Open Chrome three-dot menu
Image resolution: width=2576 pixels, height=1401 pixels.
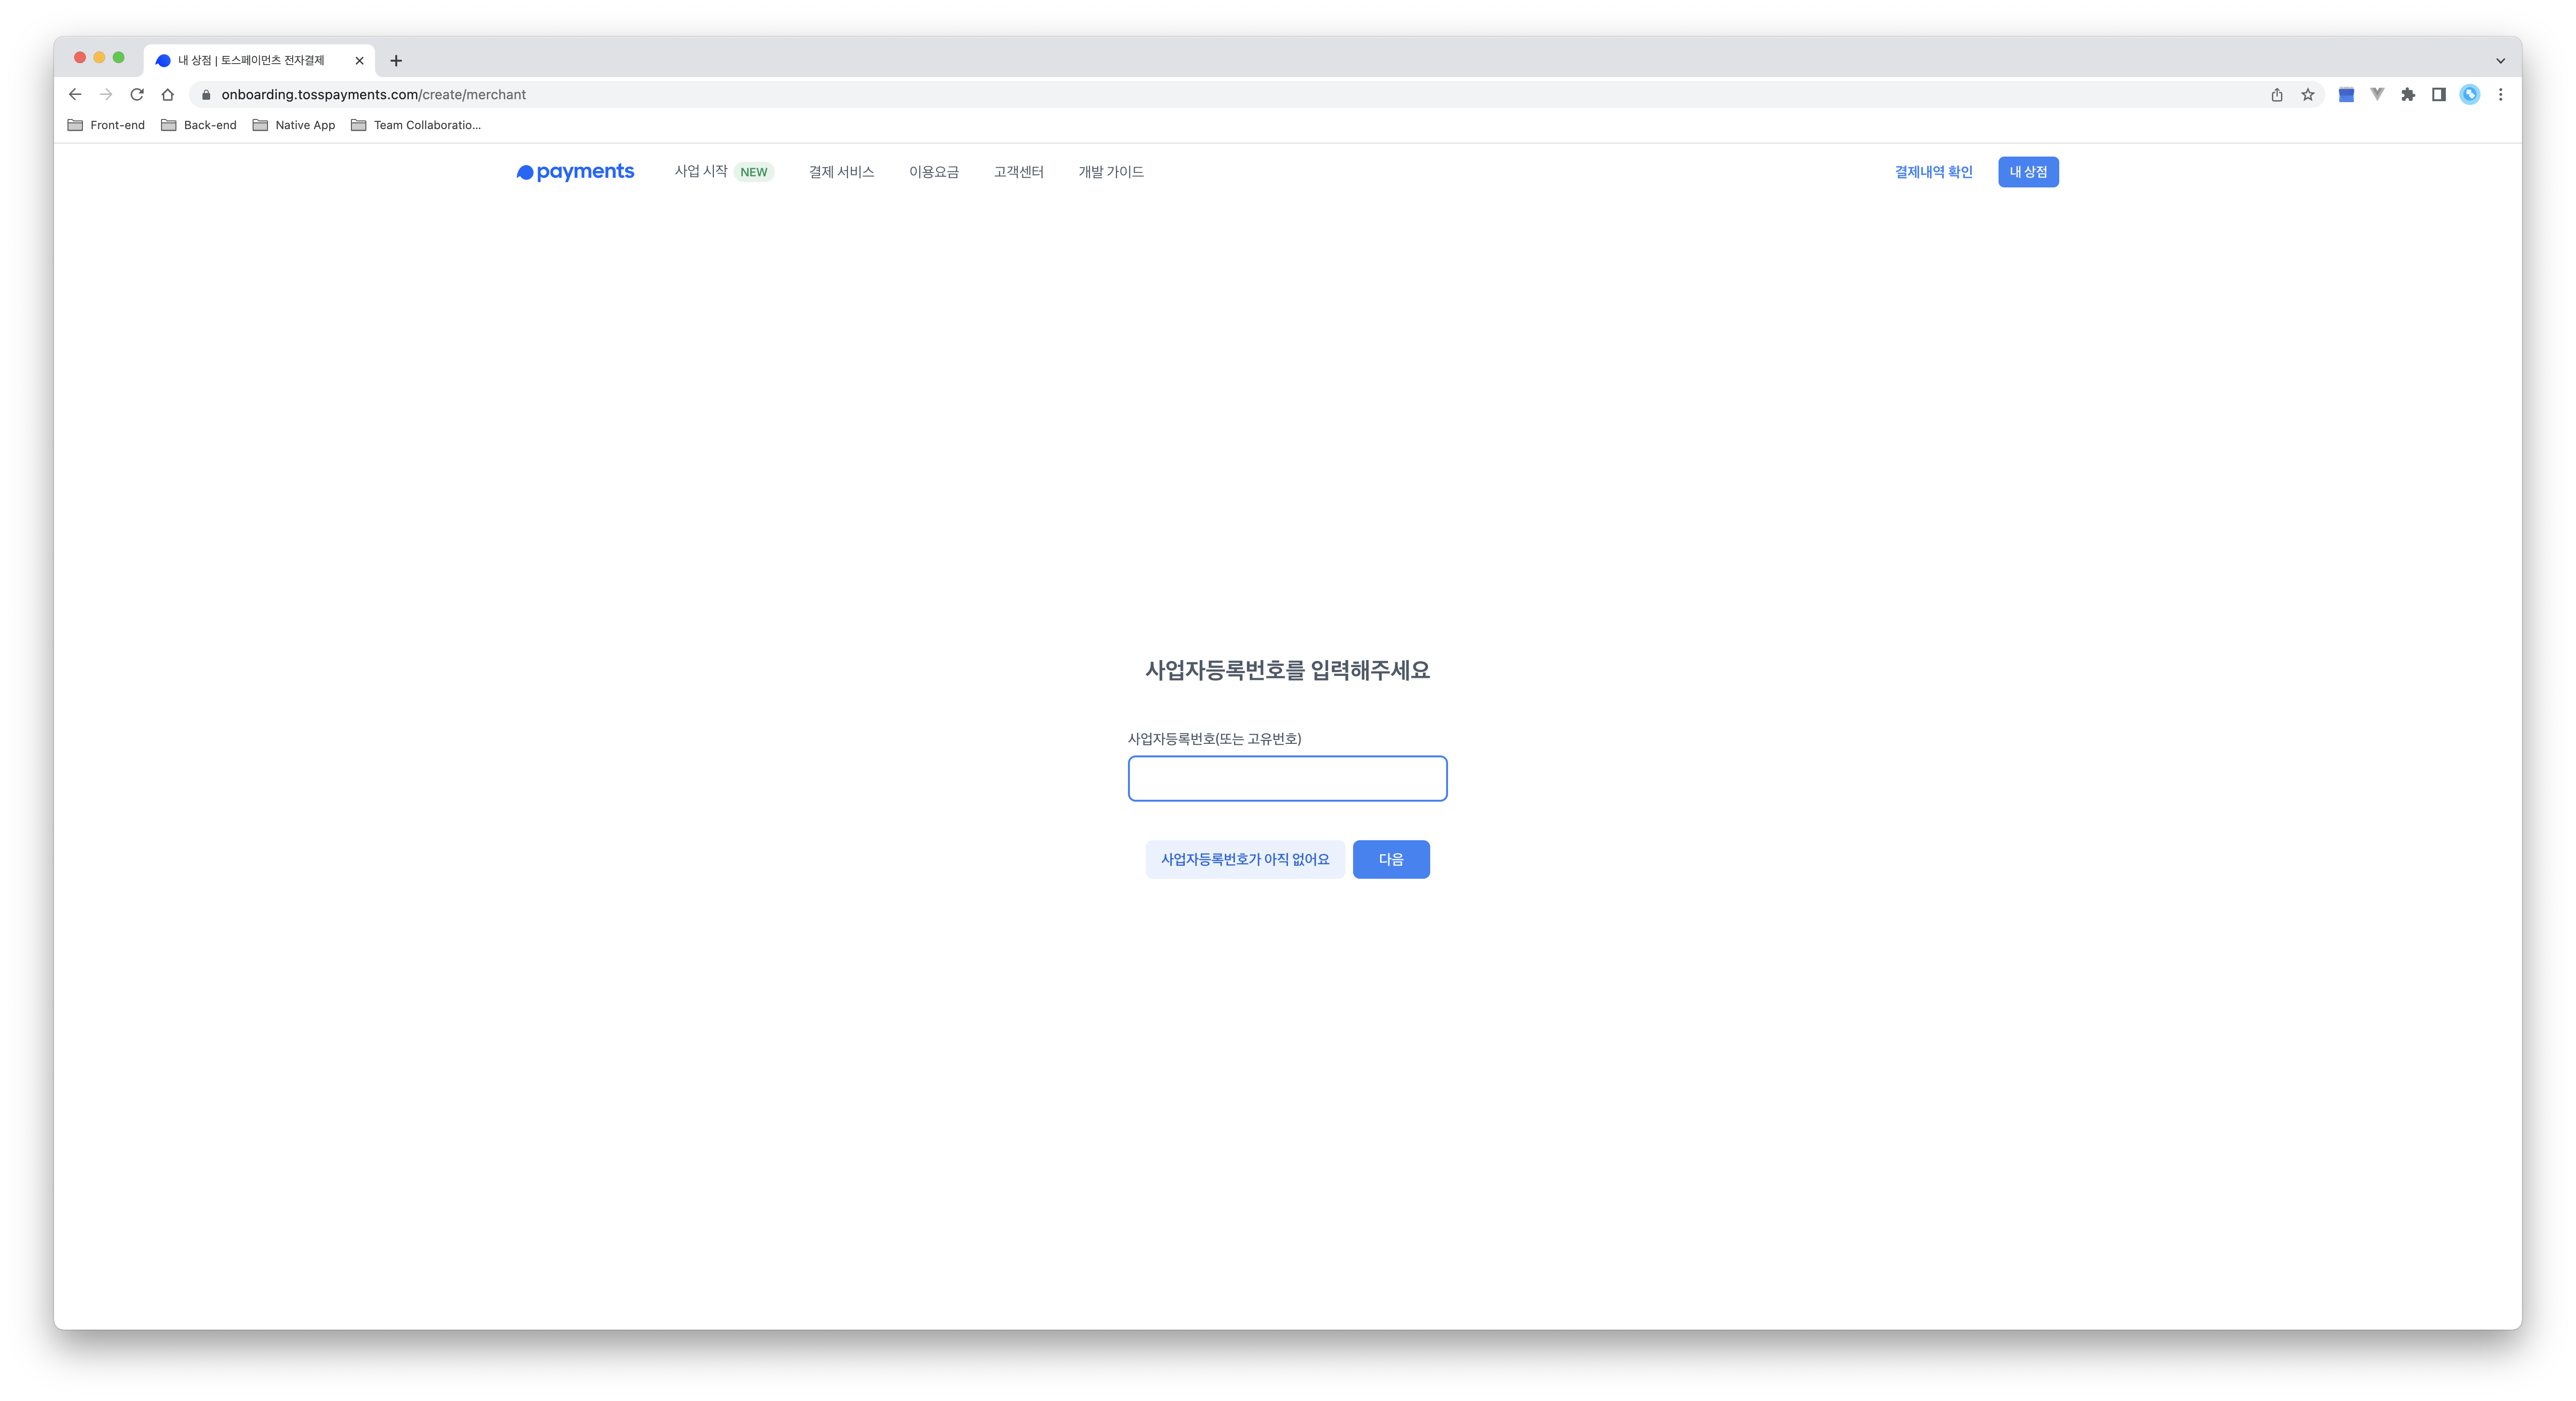tap(2500, 94)
